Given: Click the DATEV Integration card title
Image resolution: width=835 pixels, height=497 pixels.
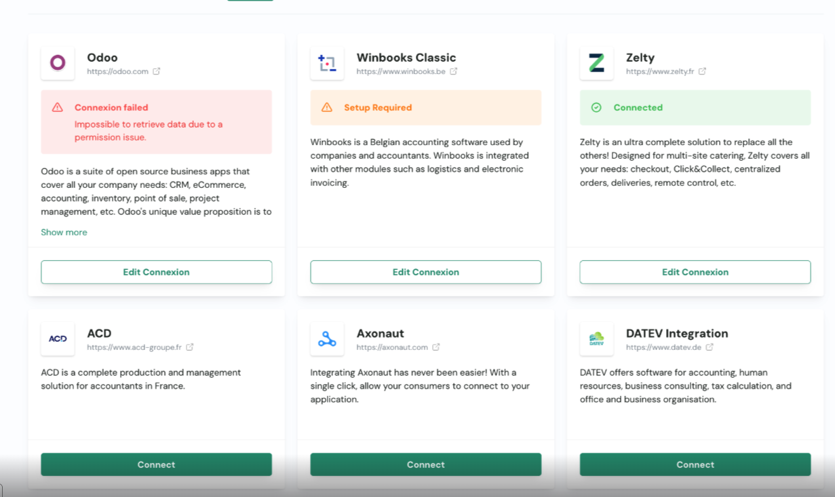Looking at the screenshot, I should (x=677, y=334).
